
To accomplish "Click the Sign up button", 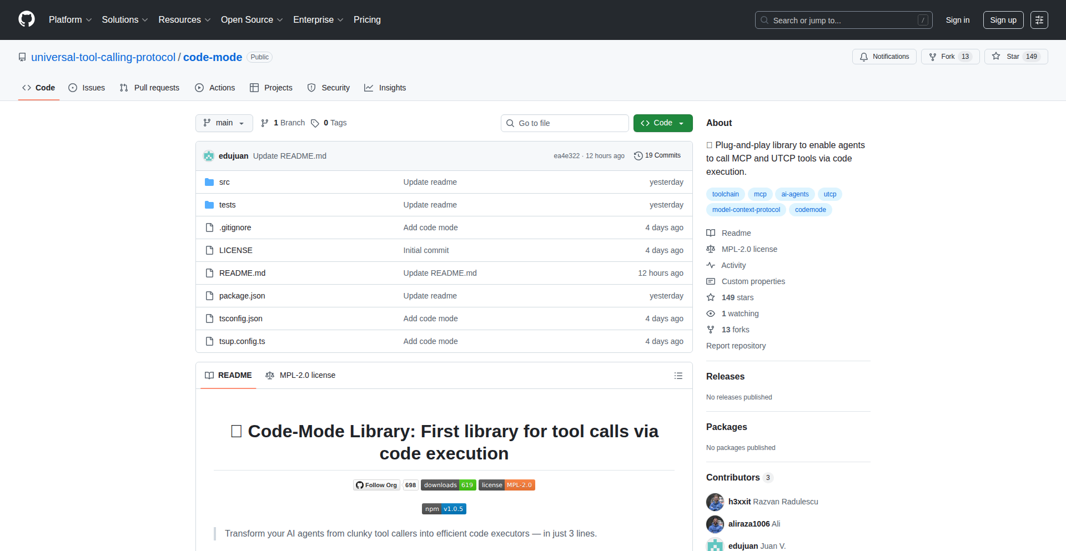I will pos(1003,19).
